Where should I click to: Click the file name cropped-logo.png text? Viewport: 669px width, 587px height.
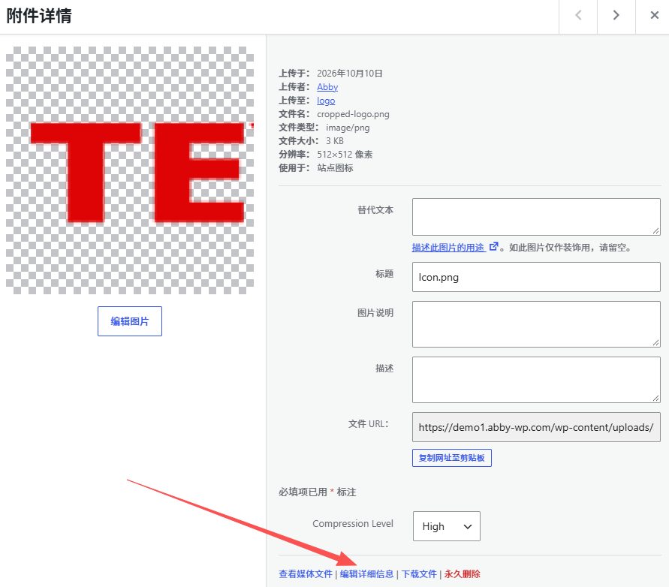[x=354, y=114]
